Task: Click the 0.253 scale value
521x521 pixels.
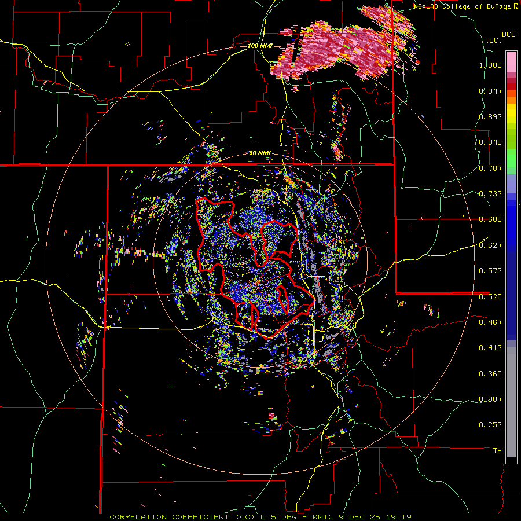Action: pyautogui.click(x=490, y=425)
